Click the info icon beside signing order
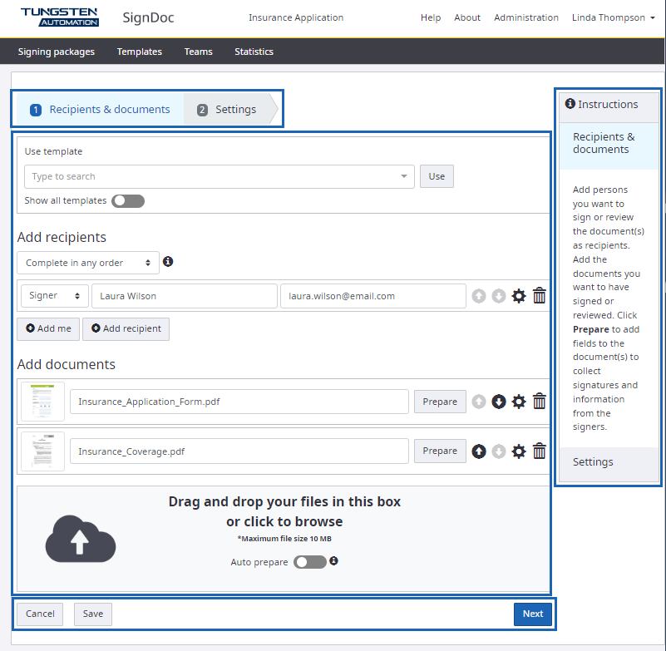Image resolution: width=666 pixels, height=651 pixels. point(168,262)
